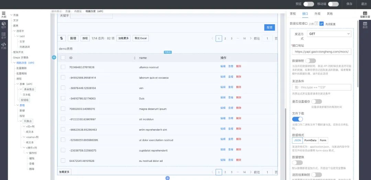The width and height of the screenshot is (371, 180).
Task: Click the 表格 table icon in right sidebar
Action: click(x=365, y=24)
